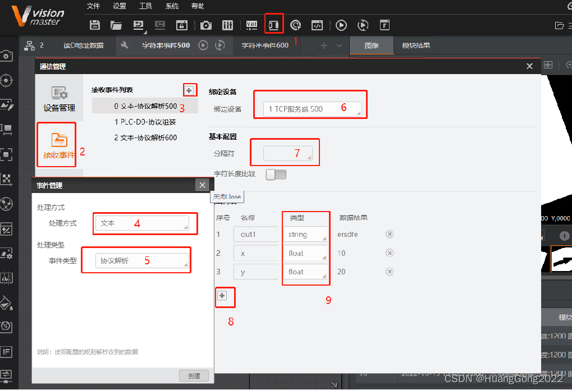Click the round plus icon near thumbnails
This screenshot has height=390, width=572.
[564, 236]
